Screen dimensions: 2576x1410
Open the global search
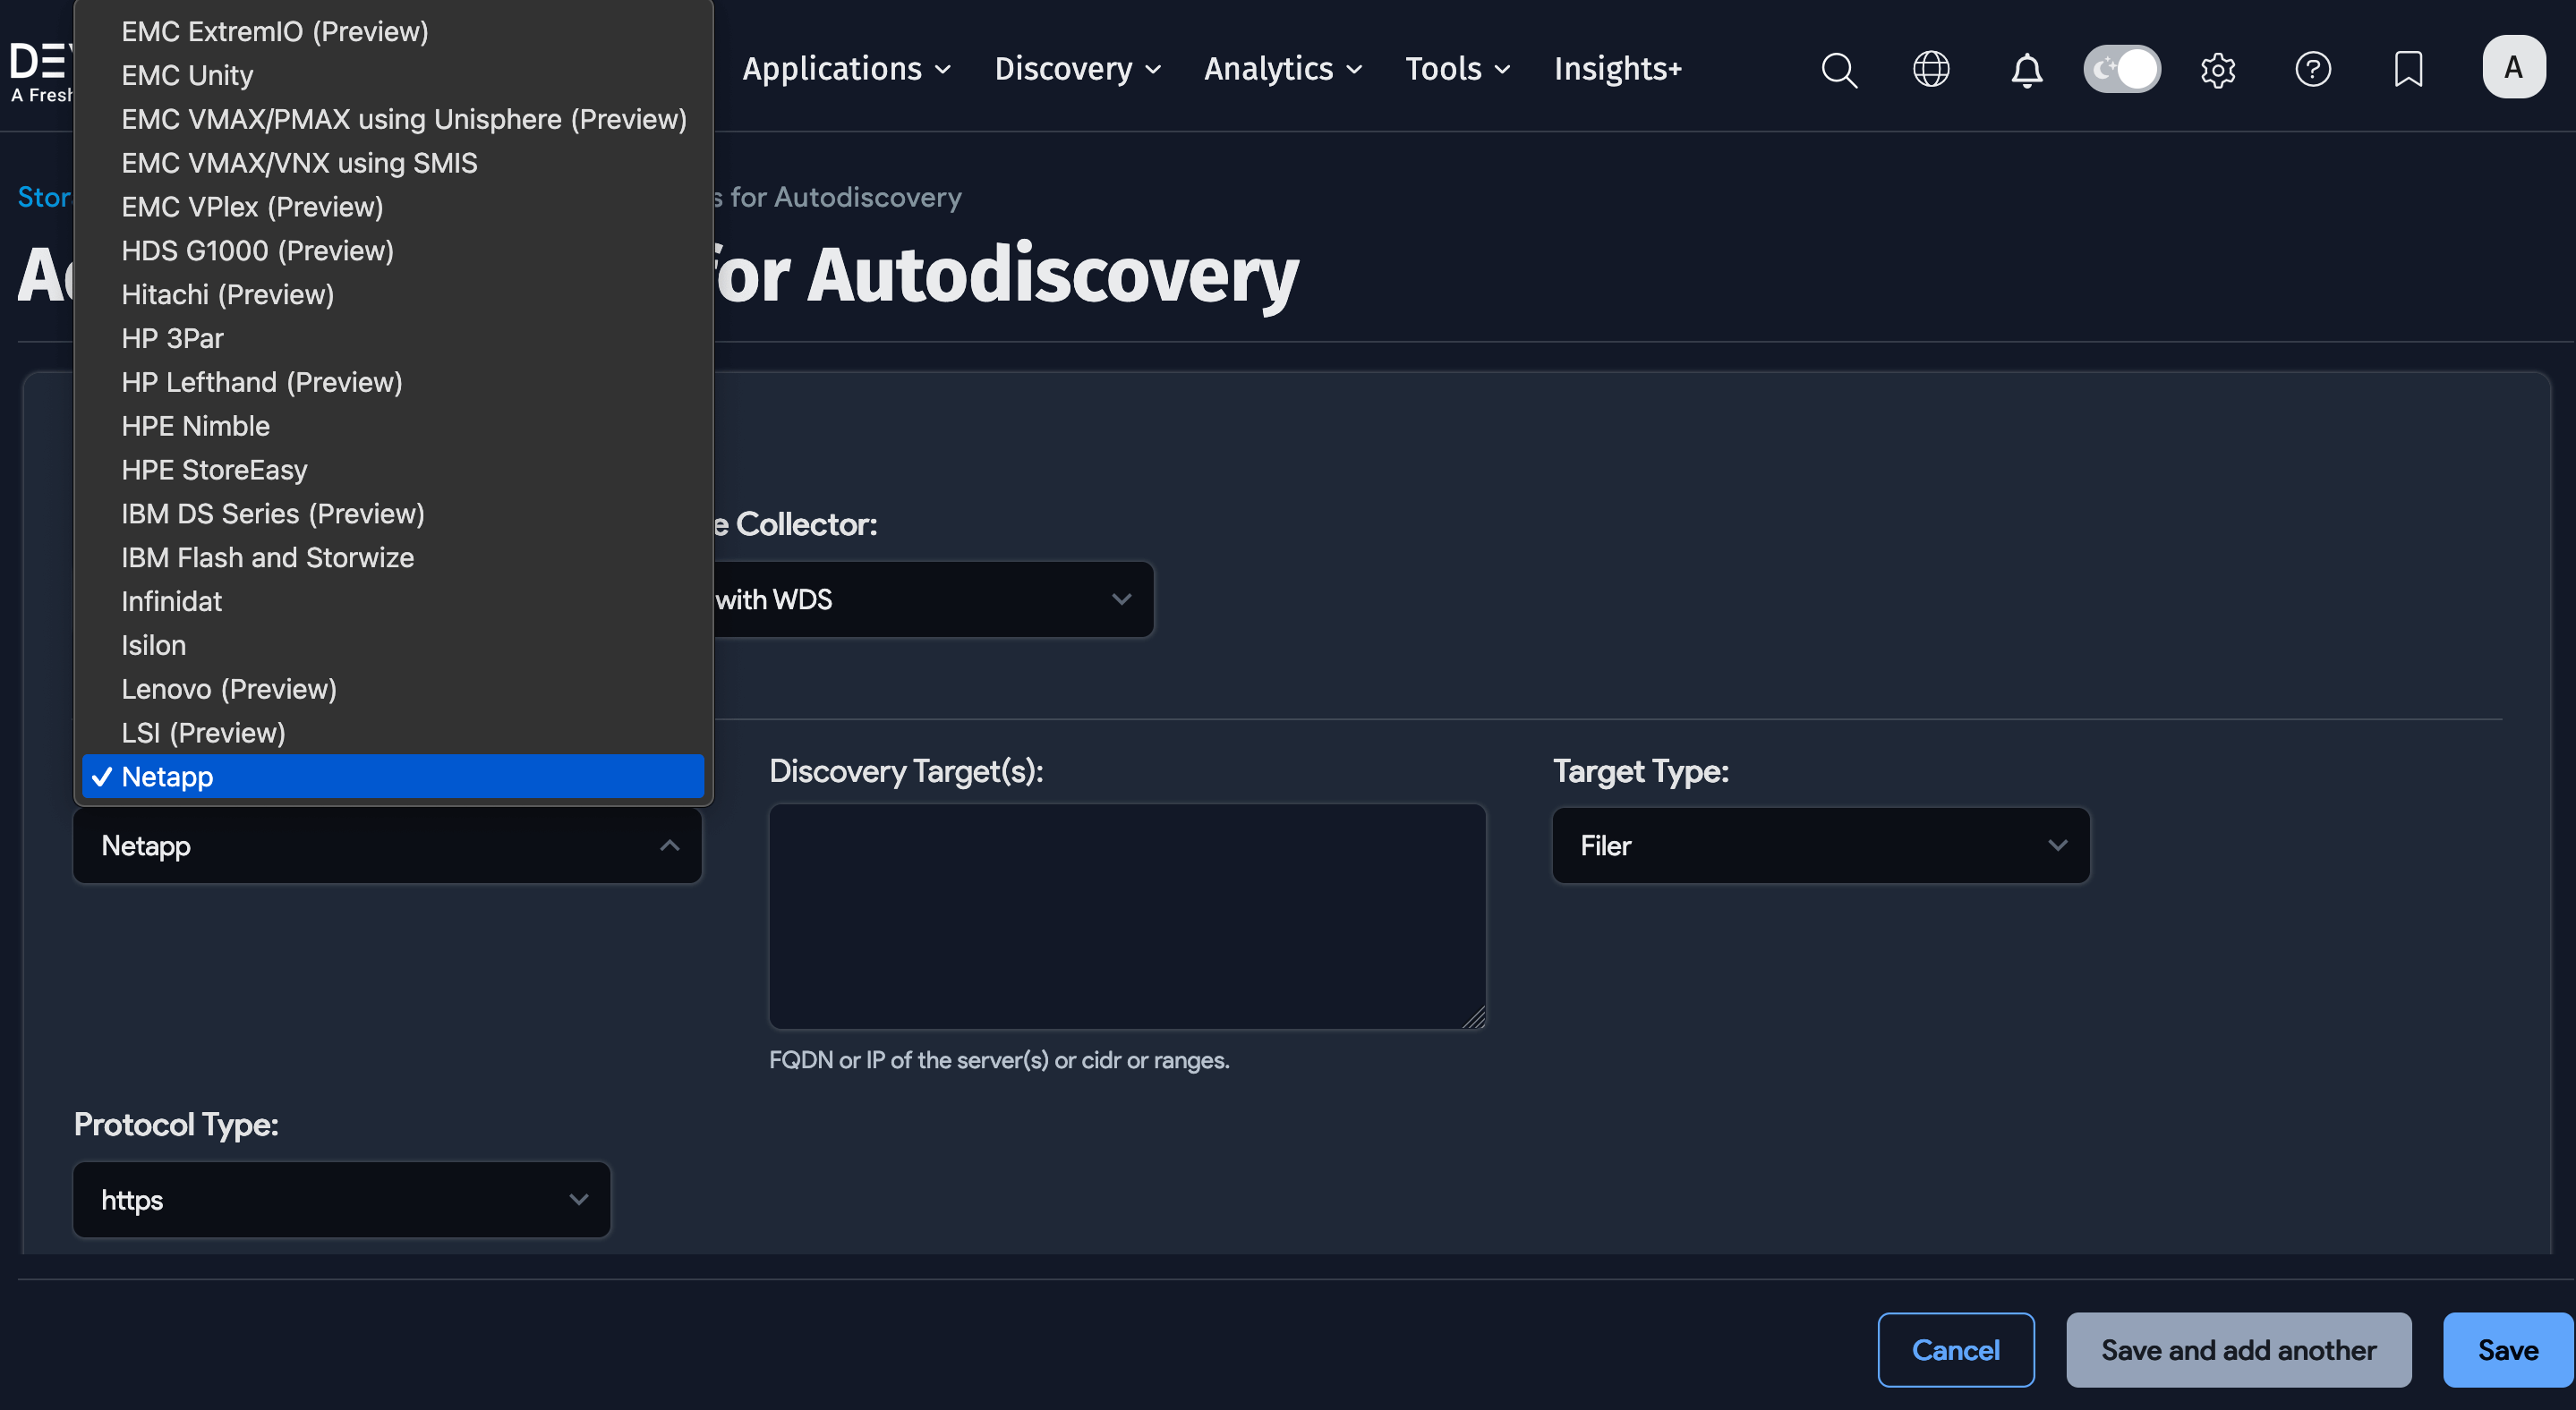tap(1840, 69)
